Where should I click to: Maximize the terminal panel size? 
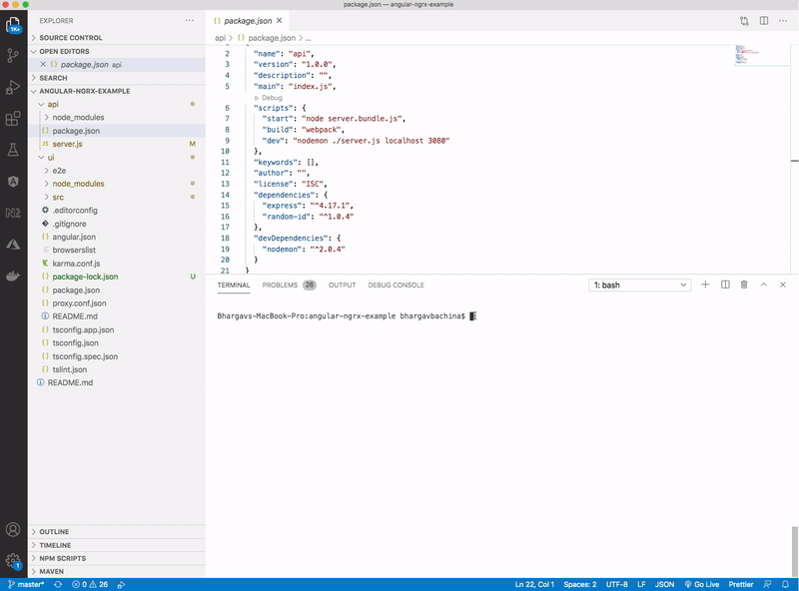pos(763,285)
